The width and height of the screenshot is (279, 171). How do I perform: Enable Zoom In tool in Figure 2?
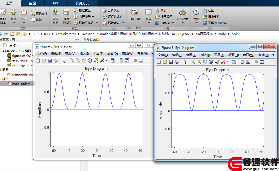pos(72,61)
